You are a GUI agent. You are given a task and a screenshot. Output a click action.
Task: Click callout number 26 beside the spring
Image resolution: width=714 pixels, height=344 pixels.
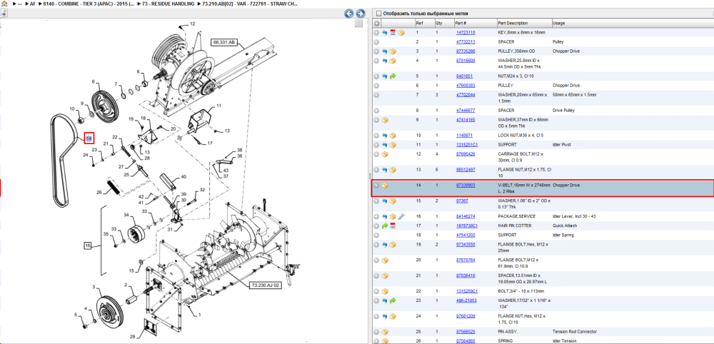click(100, 192)
